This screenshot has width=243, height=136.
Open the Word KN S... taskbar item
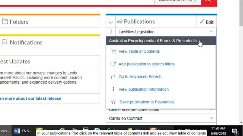coord(23,131)
